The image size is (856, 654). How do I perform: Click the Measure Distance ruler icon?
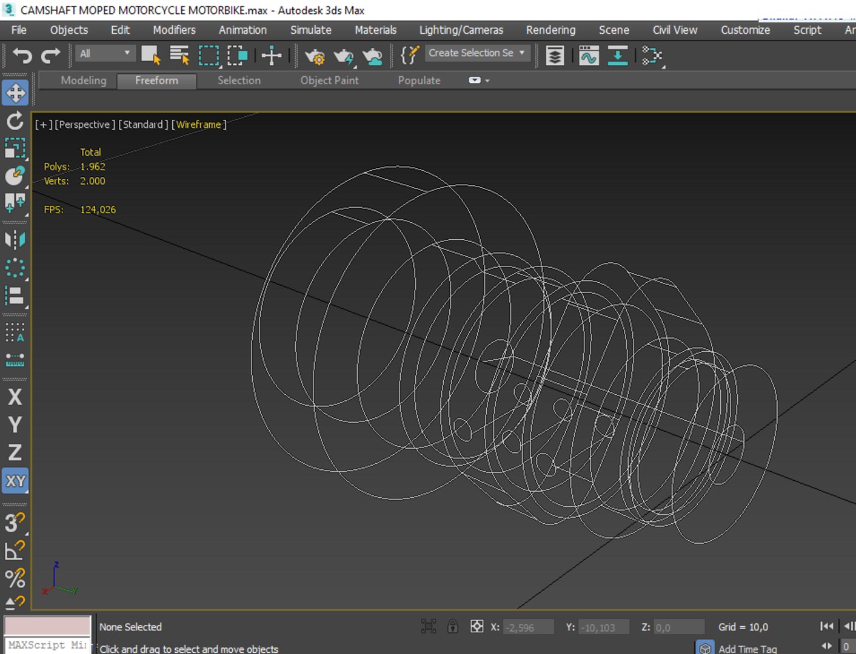point(15,360)
